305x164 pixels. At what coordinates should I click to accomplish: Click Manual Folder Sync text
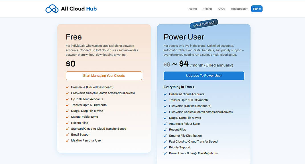click(x=84, y=117)
